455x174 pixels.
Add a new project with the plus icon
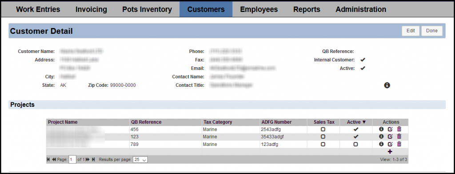[x=390, y=151]
